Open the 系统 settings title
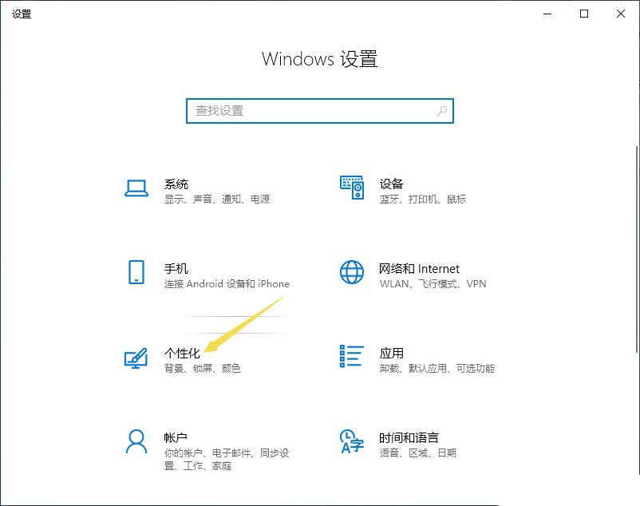640x506 pixels. pos(176,184)
